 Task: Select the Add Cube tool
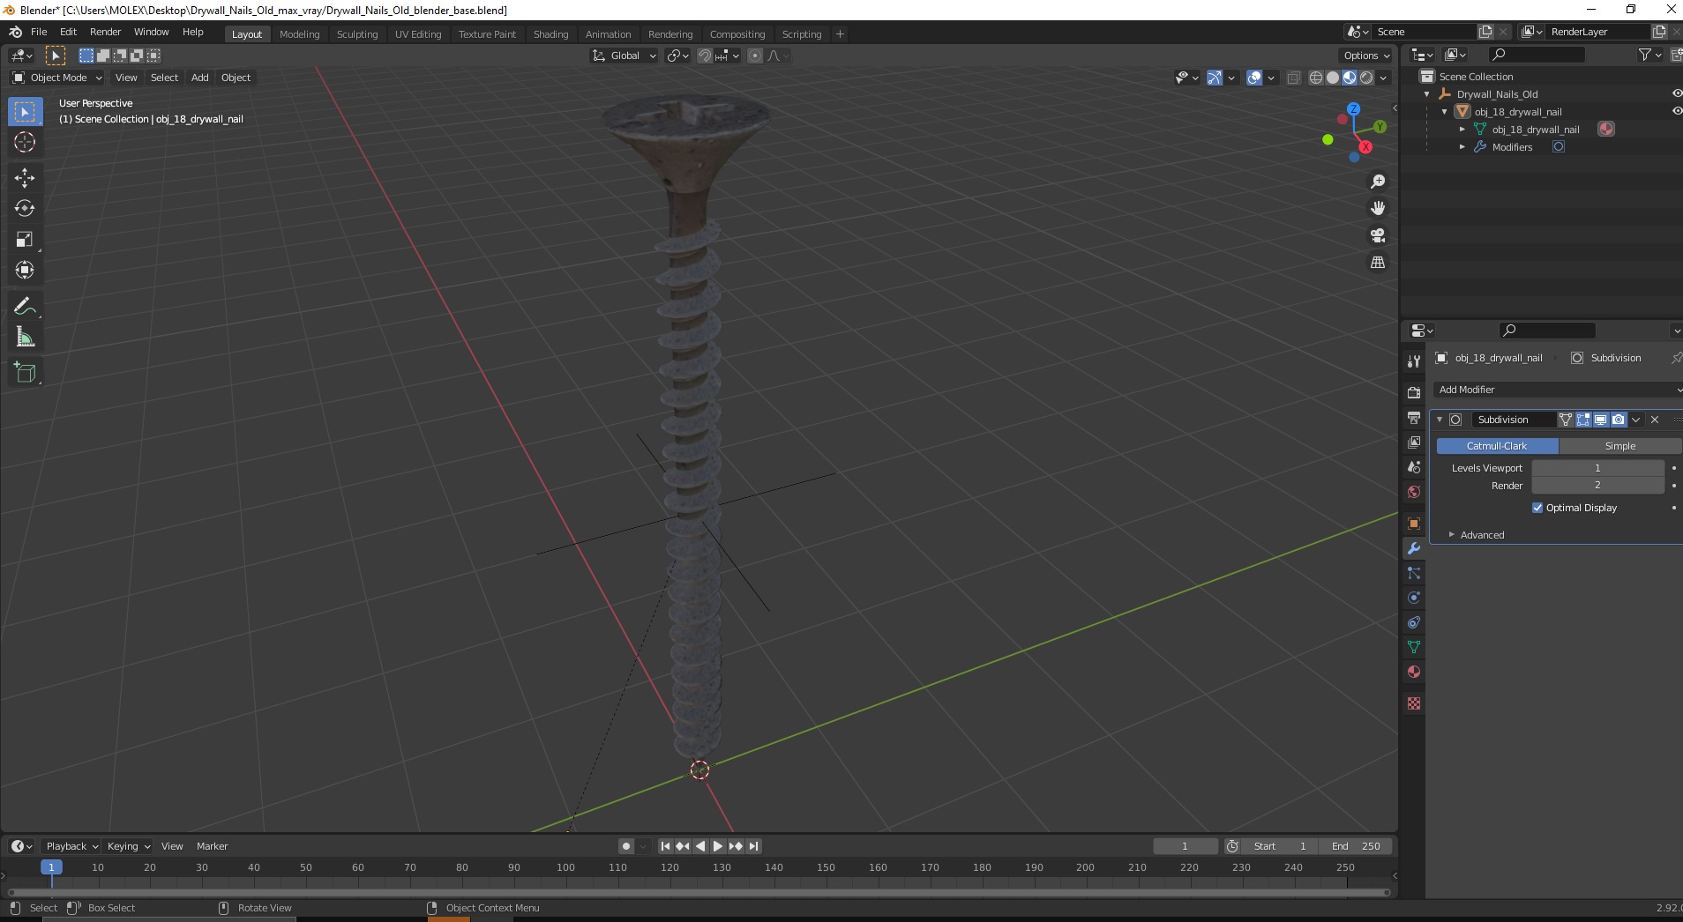point(25,373)
